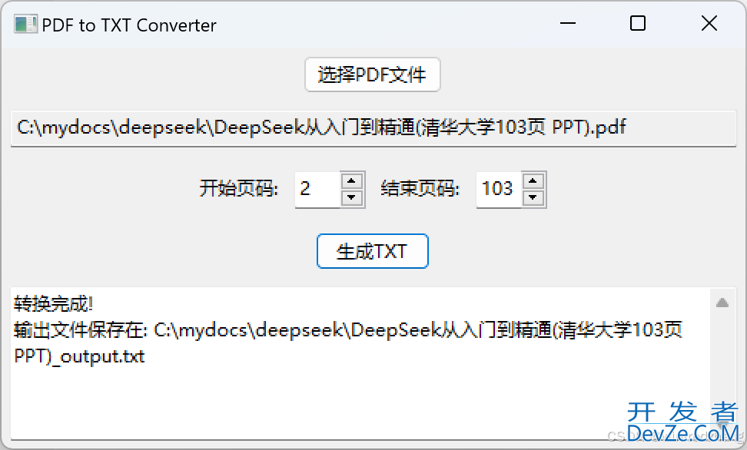Click the PDF to TXT Converter title text
747x450 pixels.
(129, 25)
